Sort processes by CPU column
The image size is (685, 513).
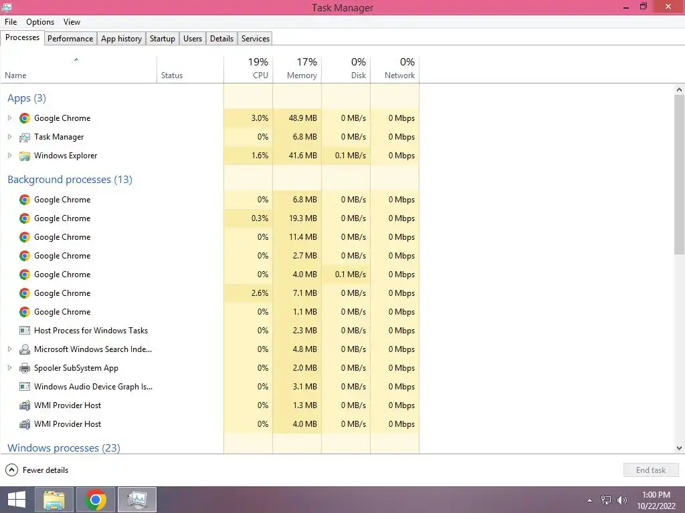coord(248,69)
